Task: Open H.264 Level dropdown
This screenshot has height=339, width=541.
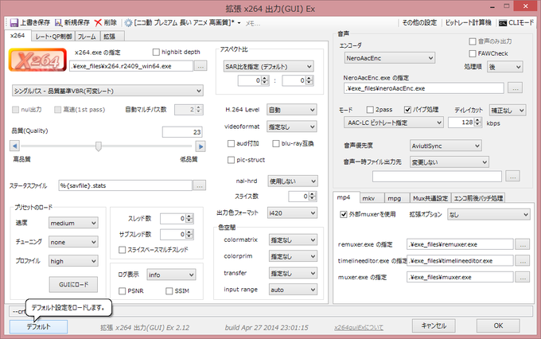Action: click(292, 110)
